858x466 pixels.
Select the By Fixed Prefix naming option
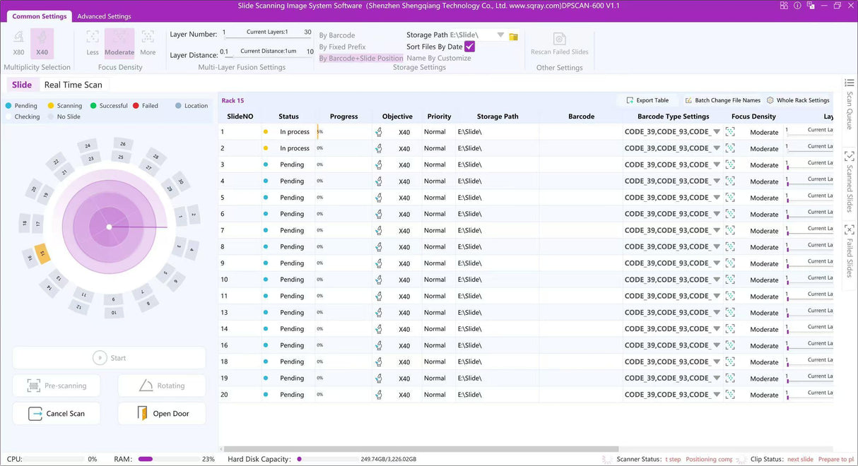click(342, 47)
